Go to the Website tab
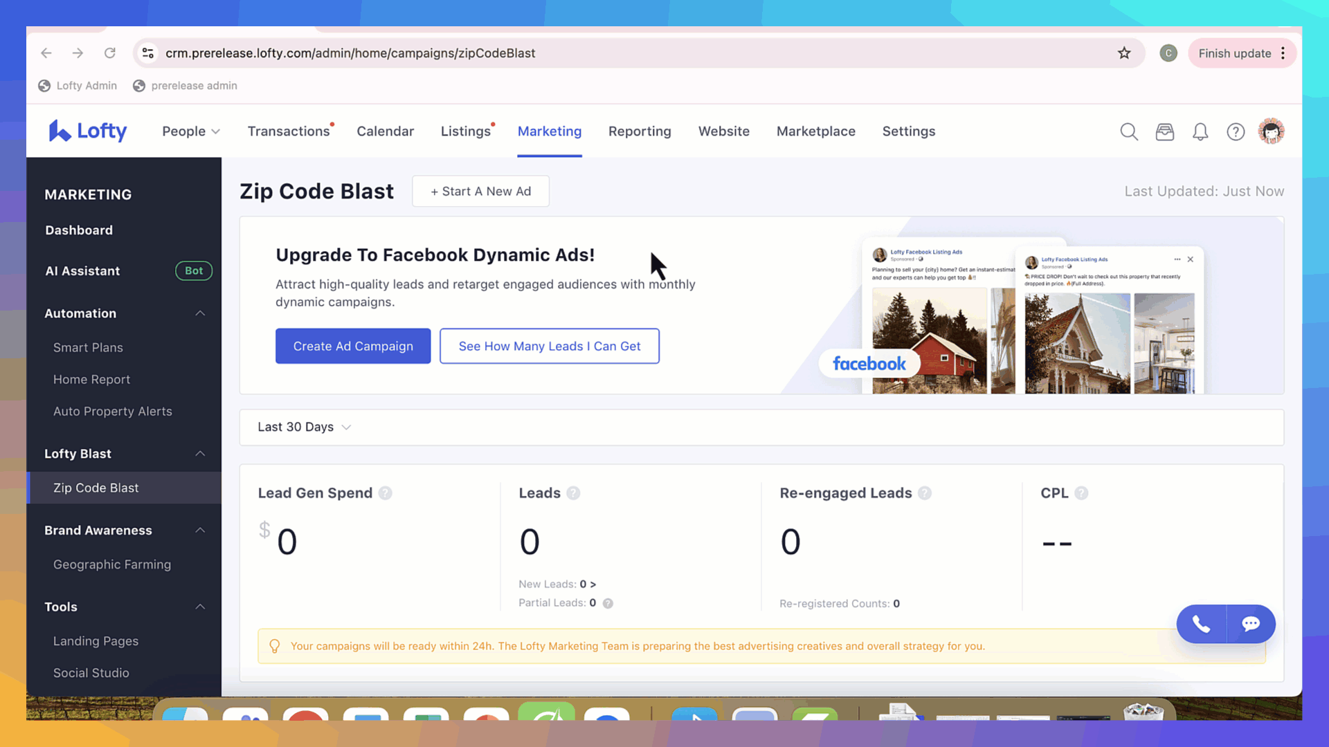This screenshot has width=1329, height=747. pos(724,131)
